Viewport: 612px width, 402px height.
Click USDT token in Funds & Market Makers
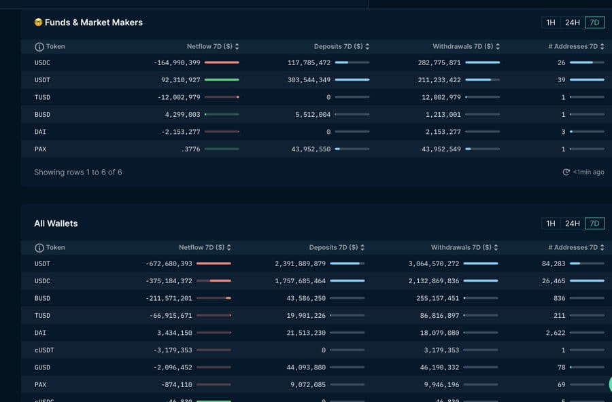(42, 80)
